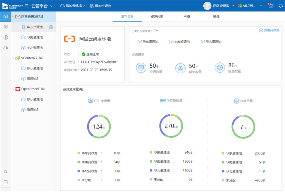This screenshot has height=192, width=285.
Task: Select 资源池2 under OpenStackT-Bill
Action: pos(32,110)
